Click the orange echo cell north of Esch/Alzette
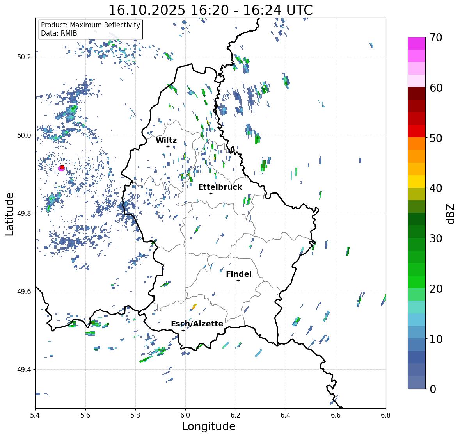 194,307
